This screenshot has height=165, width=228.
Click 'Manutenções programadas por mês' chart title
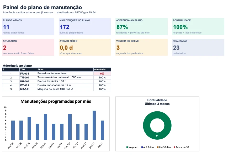click(x=56, y=101)
